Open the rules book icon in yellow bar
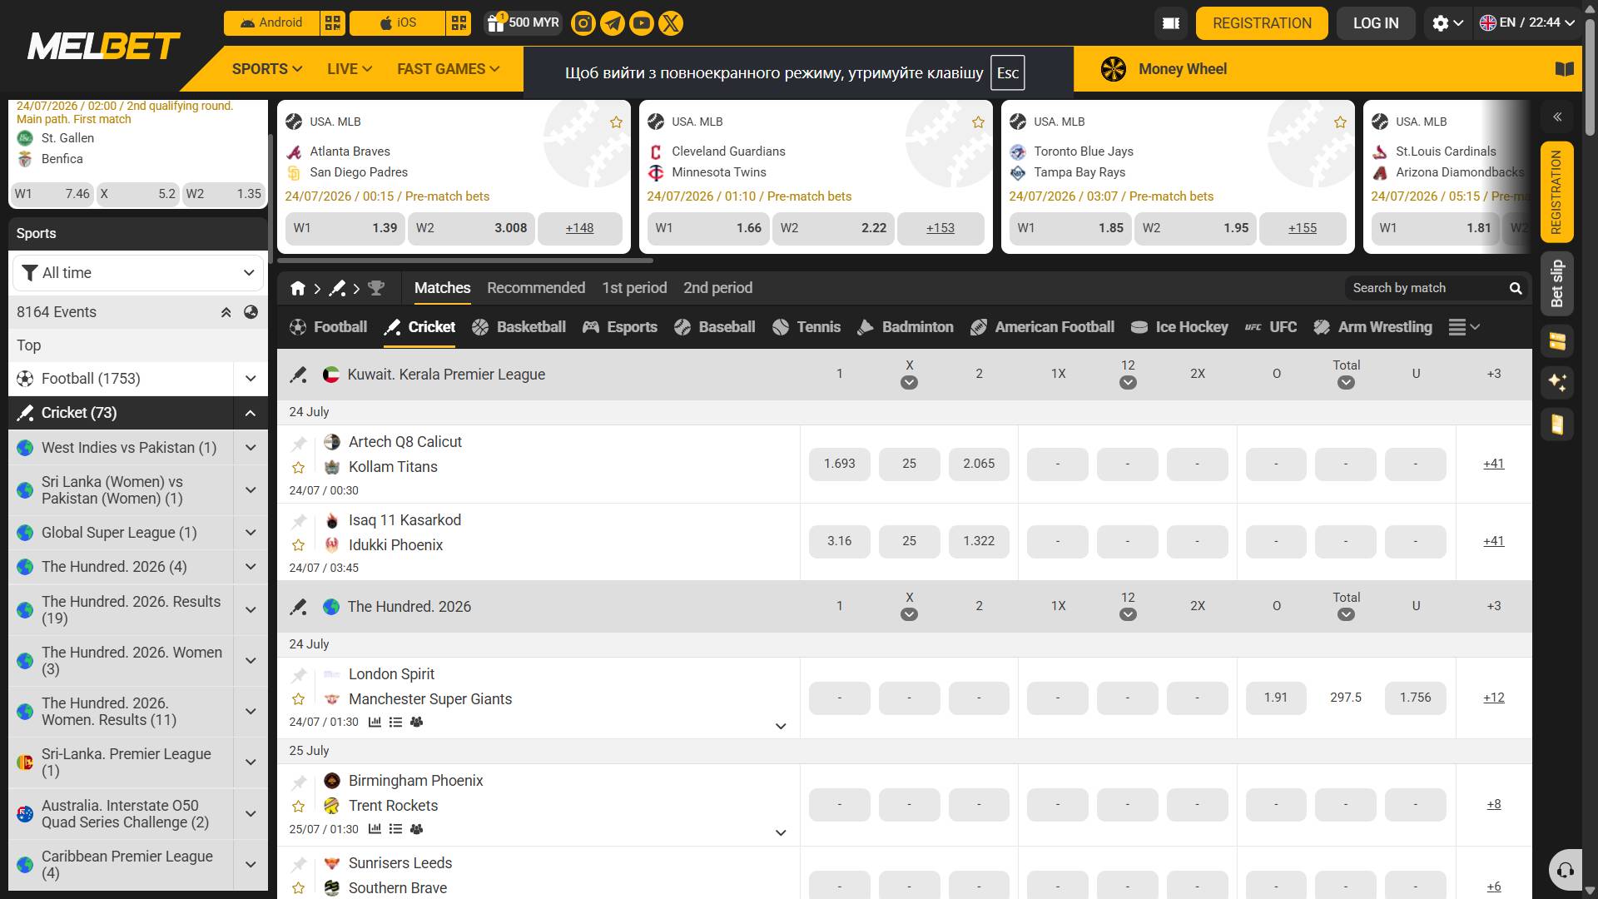 [x=1565, y=69]
